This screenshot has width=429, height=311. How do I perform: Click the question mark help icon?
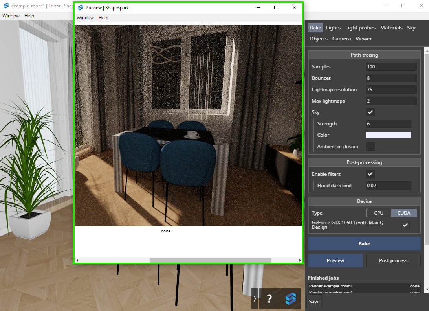[x=269, y=298]
